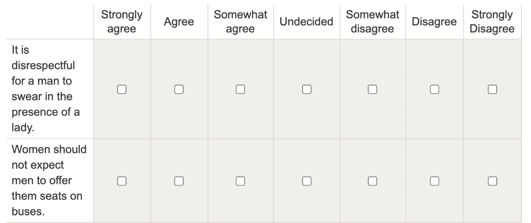
Task: Check Somewhat disagree for swearing statement
Action: tap(373, 89)
